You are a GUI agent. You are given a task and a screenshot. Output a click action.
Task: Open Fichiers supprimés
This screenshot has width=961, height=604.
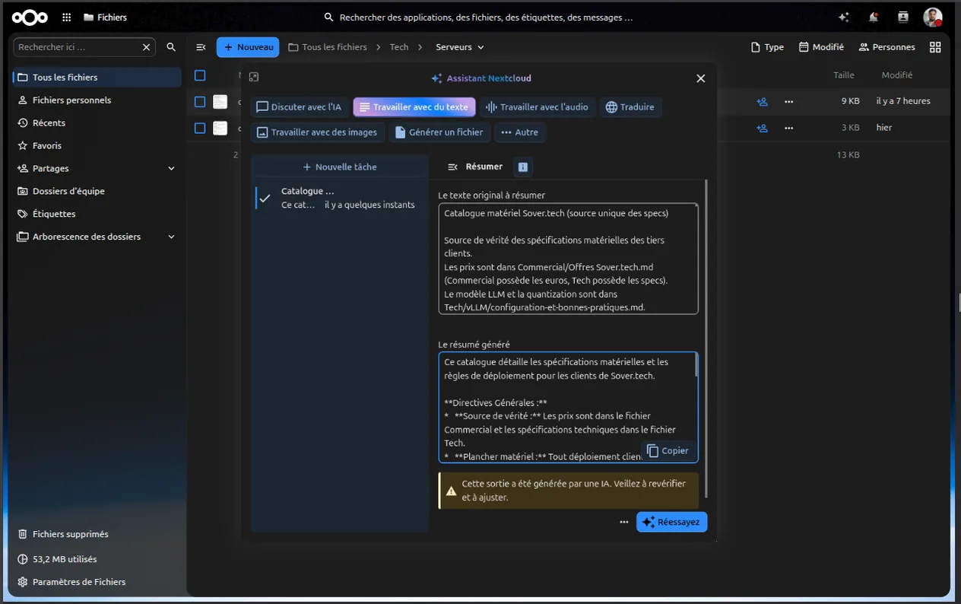pyautogui.click(x=97, y=534)
